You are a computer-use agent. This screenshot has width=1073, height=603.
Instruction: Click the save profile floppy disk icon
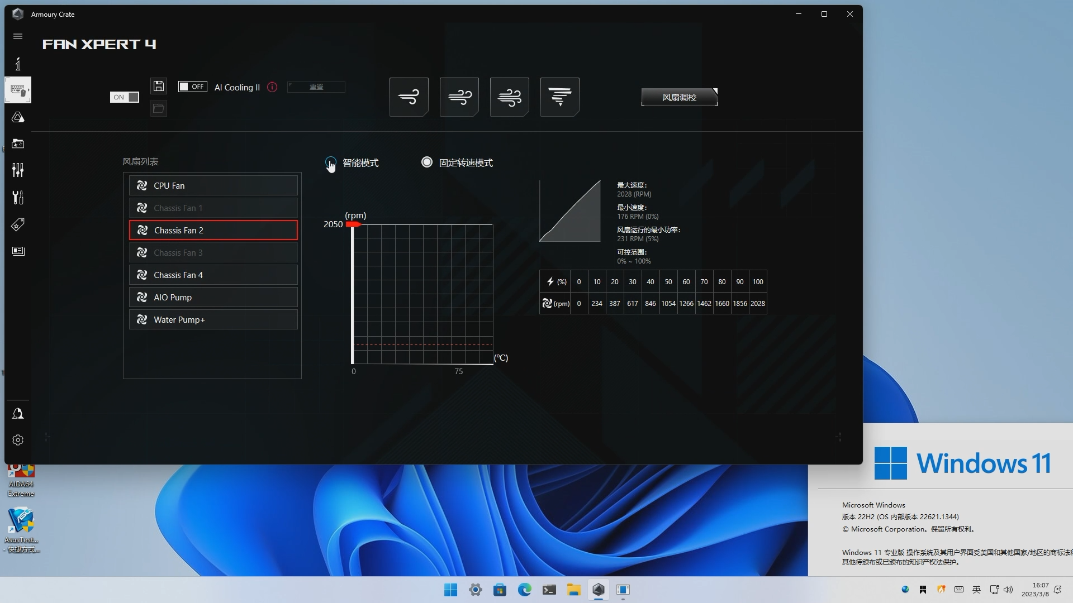point(159,86)
